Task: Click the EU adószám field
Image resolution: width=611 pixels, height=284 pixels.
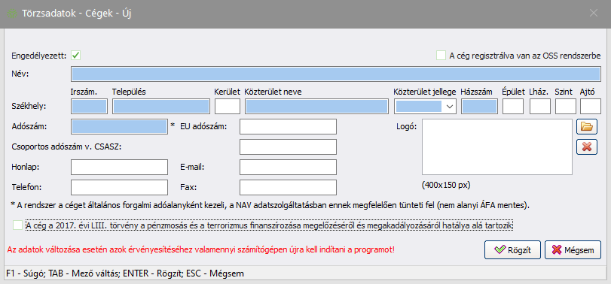Action: 288,127
